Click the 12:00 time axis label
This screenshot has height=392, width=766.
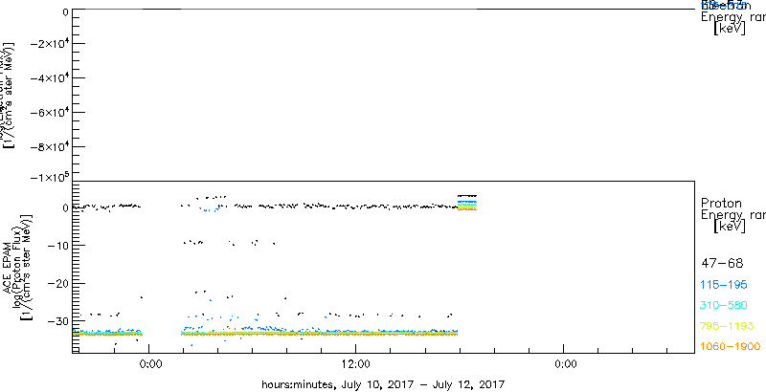click(357, 364)
